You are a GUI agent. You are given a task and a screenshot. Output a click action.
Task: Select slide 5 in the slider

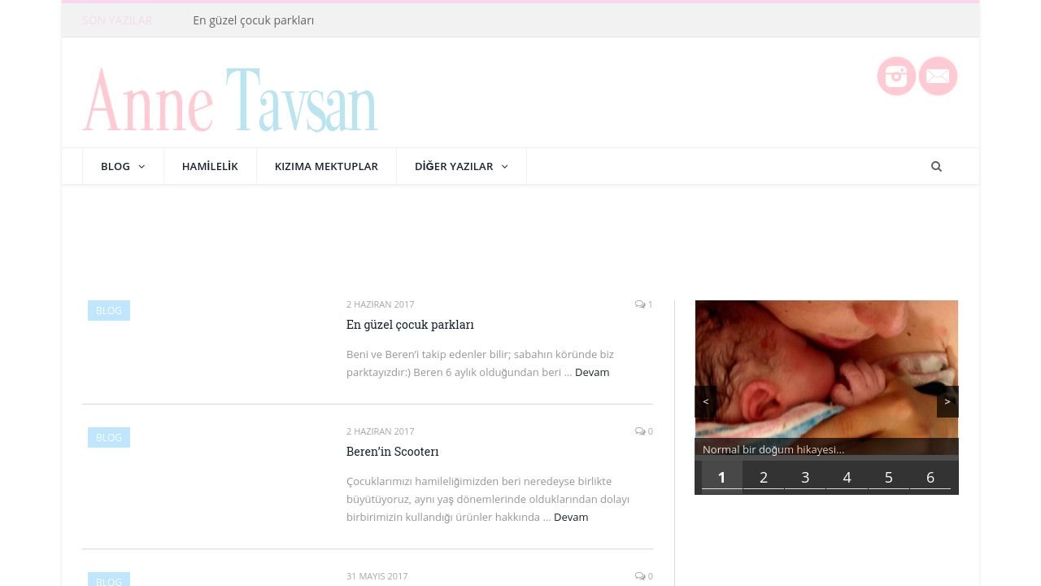pos(889,478)
